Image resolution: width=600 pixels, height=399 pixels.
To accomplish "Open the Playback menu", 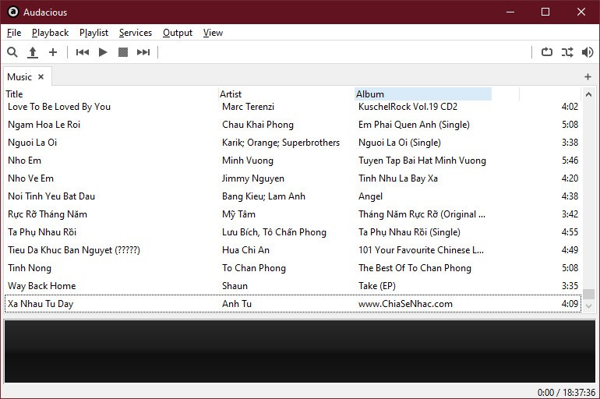I will point(50,33).
